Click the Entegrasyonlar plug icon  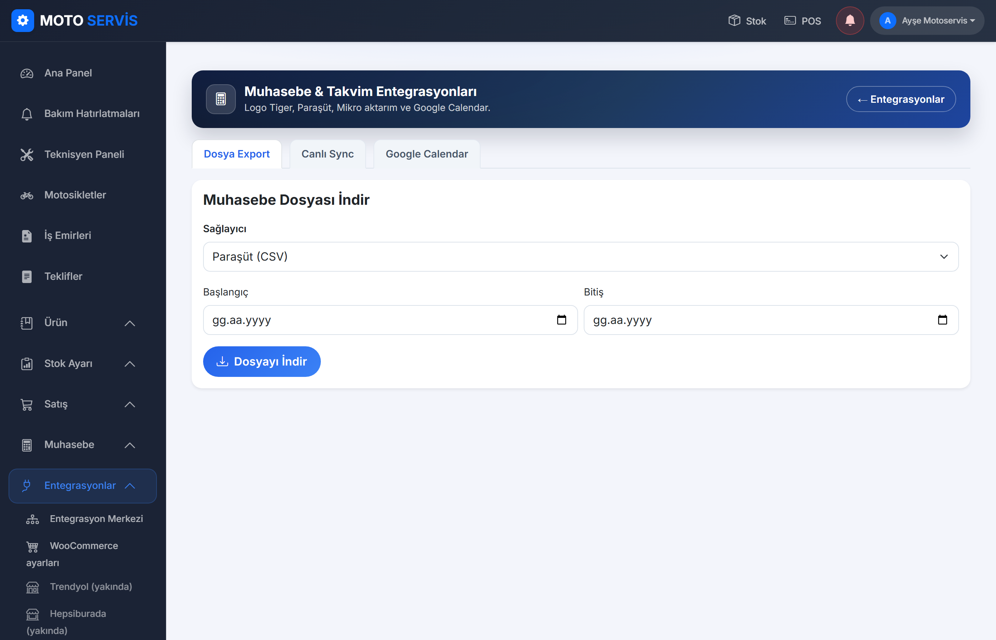click(x=27, y=485)
